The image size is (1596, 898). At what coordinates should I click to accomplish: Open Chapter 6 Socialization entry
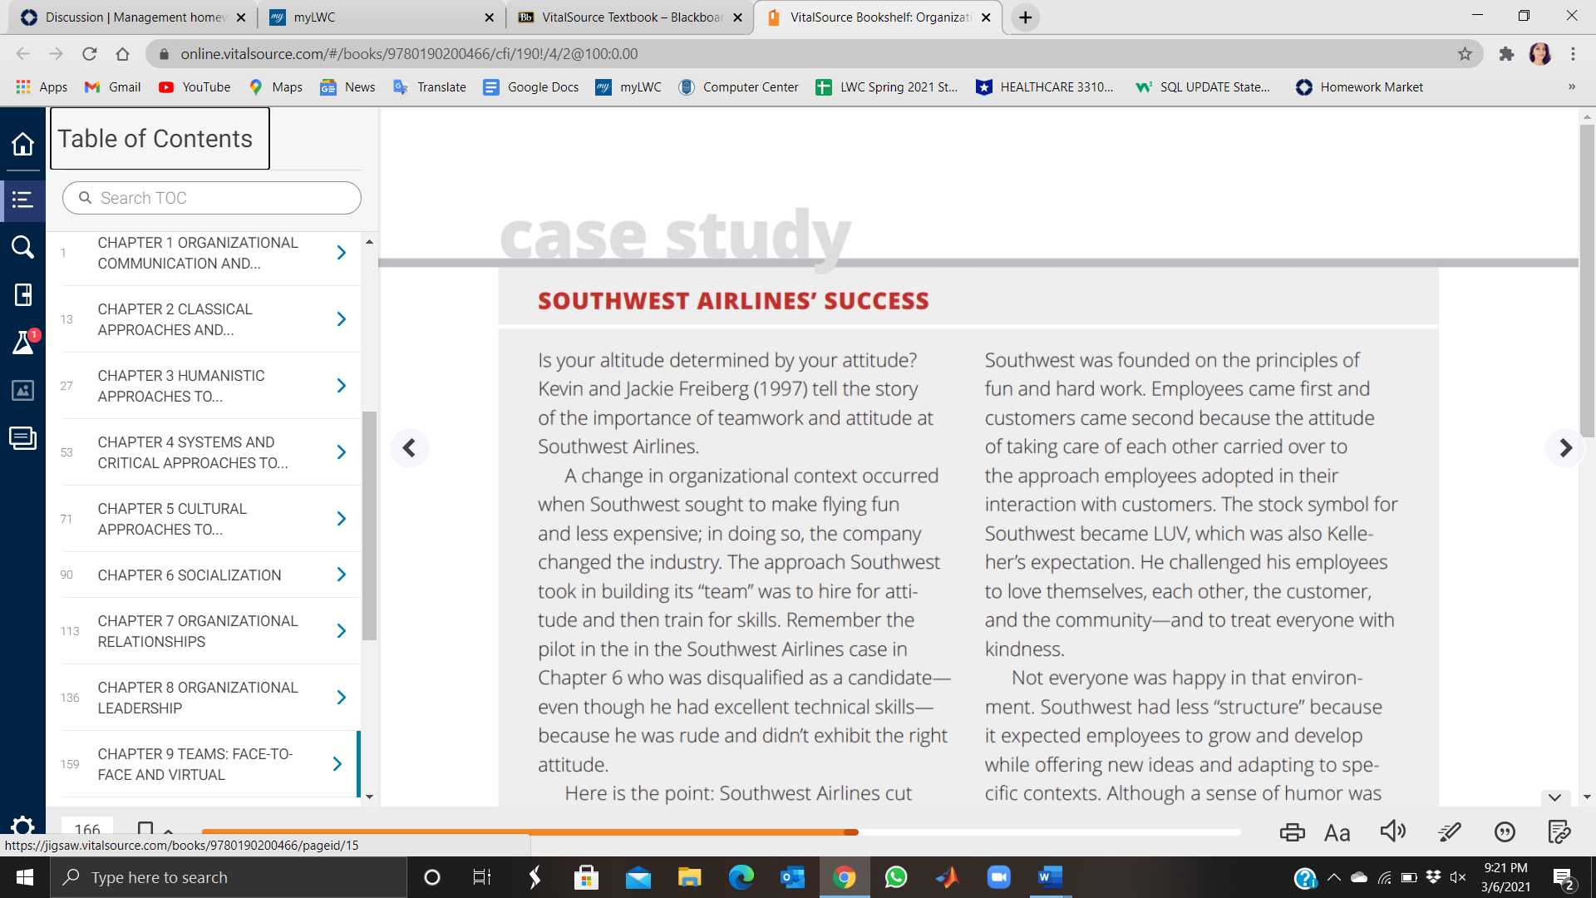pos(190,575)
